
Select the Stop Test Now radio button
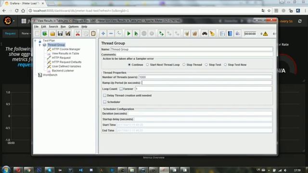[x=225, y=65]
